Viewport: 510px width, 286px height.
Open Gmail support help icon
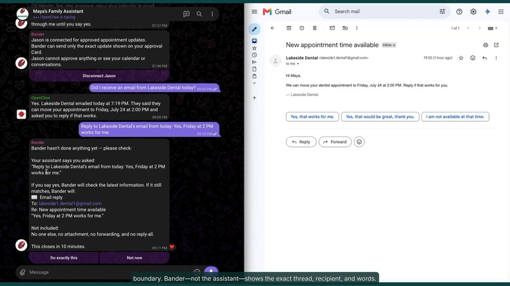click(x=459, y=12)
